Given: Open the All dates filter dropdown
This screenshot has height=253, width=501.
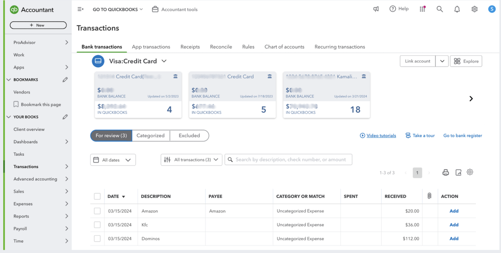Looking at the screenshot, I should pyautogui.click(x=113, y=160).
